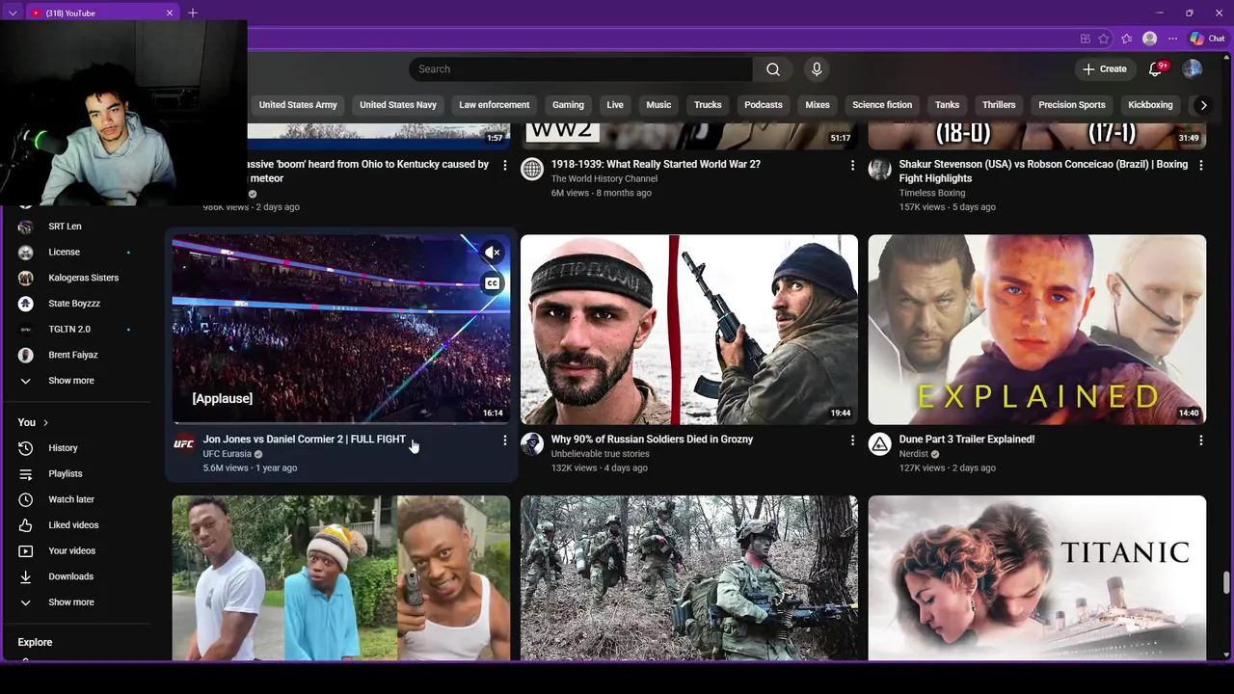Open the options menu for the Ohio boom video
1234x694 pixels.
pos(504,165)
